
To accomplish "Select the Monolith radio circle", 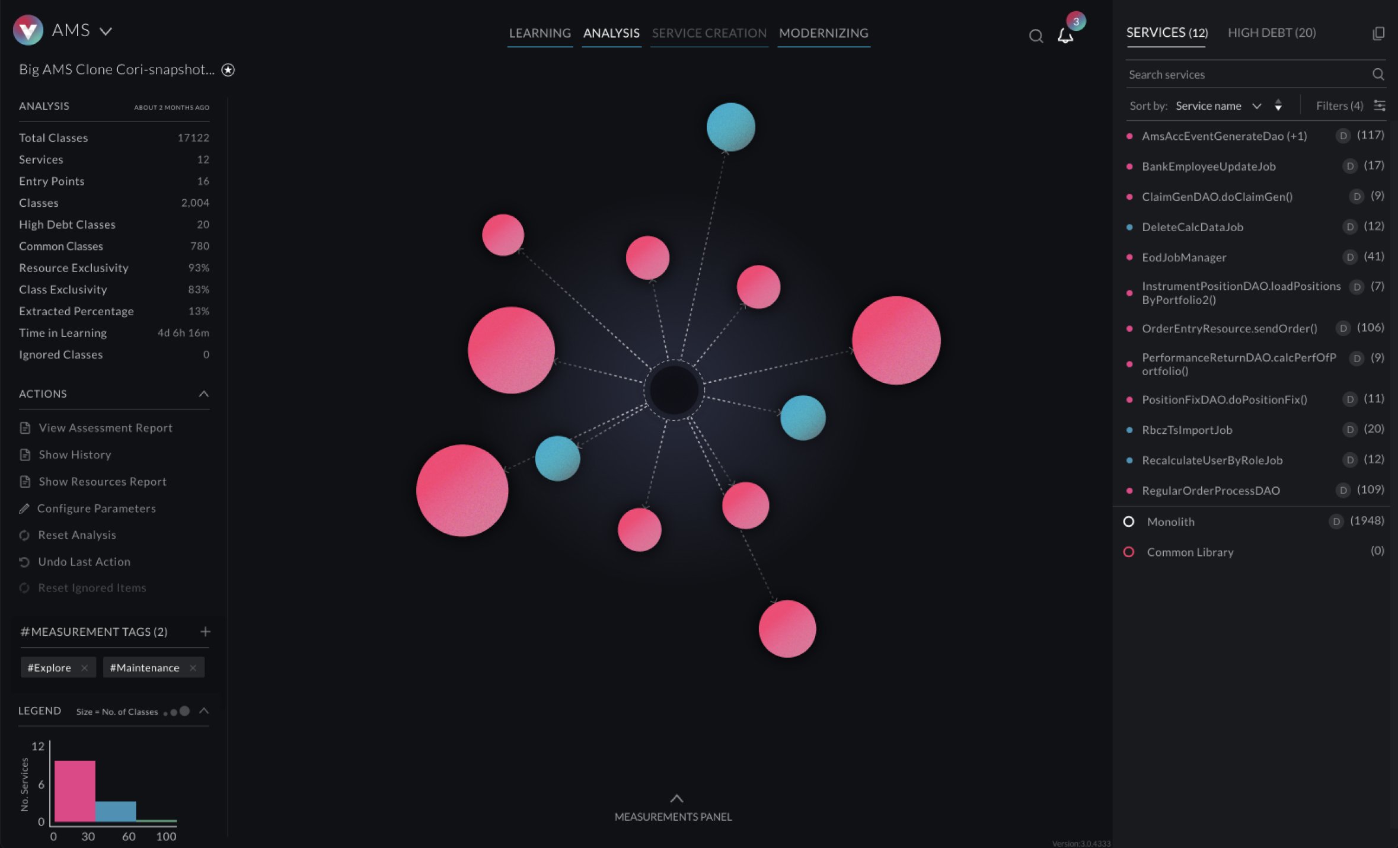I will click(1129, 521).
